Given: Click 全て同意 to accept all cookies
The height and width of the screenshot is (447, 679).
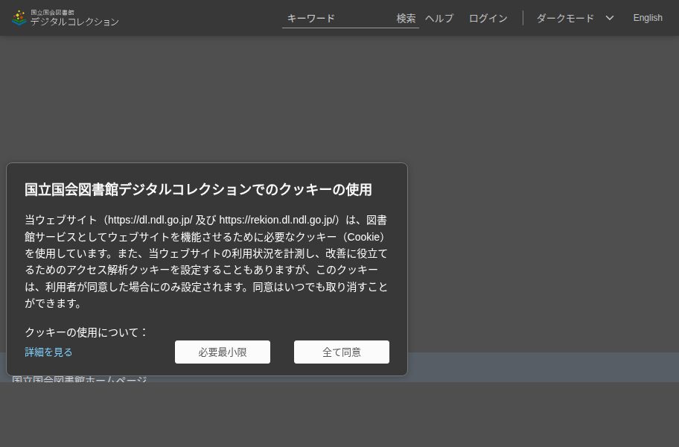Looking at the screenshot, I should (x=342, y=352).
